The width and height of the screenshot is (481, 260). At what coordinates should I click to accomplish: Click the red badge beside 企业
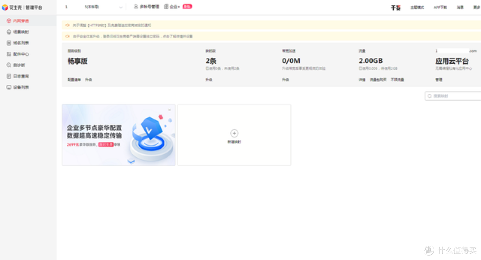pyautogui.click(x=187, y=6)
